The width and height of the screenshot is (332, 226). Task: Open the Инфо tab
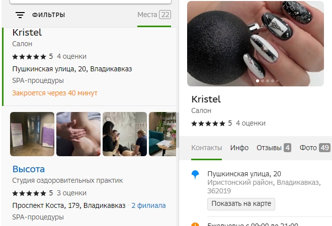(x=239, y=148)
